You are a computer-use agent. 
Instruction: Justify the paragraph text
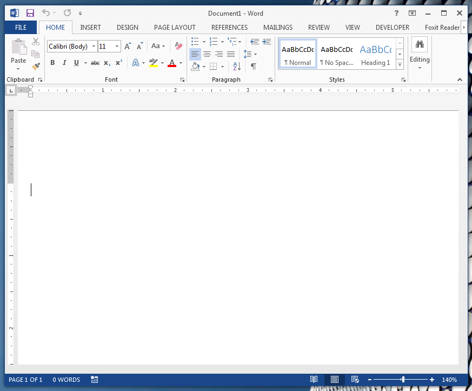(x=231, y=54)
